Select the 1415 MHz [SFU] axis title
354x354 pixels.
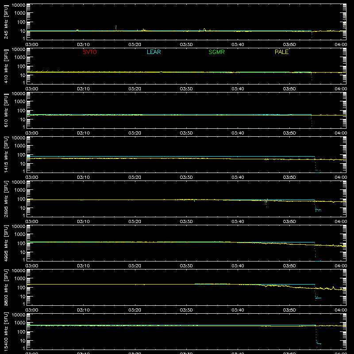[6, 154]
